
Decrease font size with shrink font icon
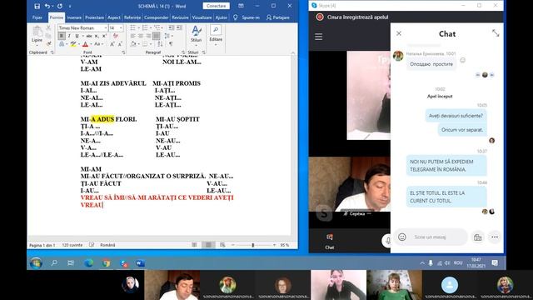[120, 44]
